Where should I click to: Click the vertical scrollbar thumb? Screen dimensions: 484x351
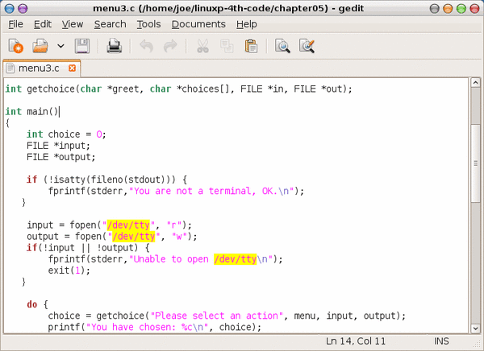point(475,163)
